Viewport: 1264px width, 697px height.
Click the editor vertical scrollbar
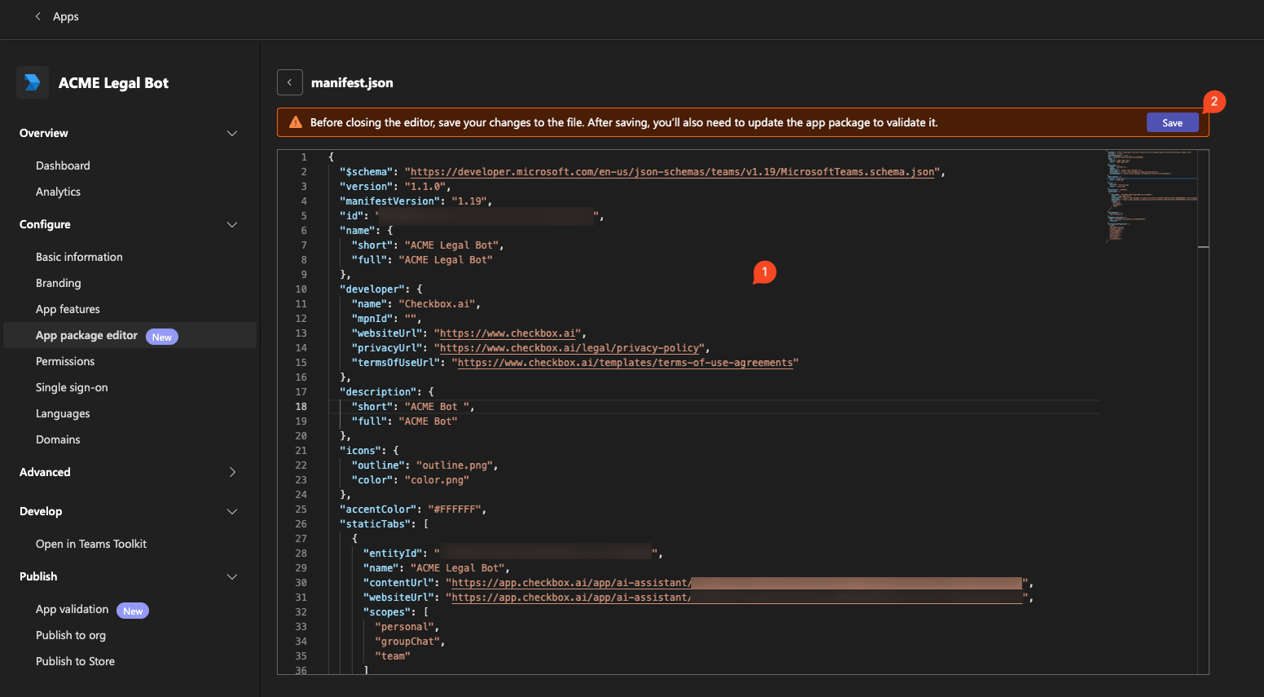1204,412
